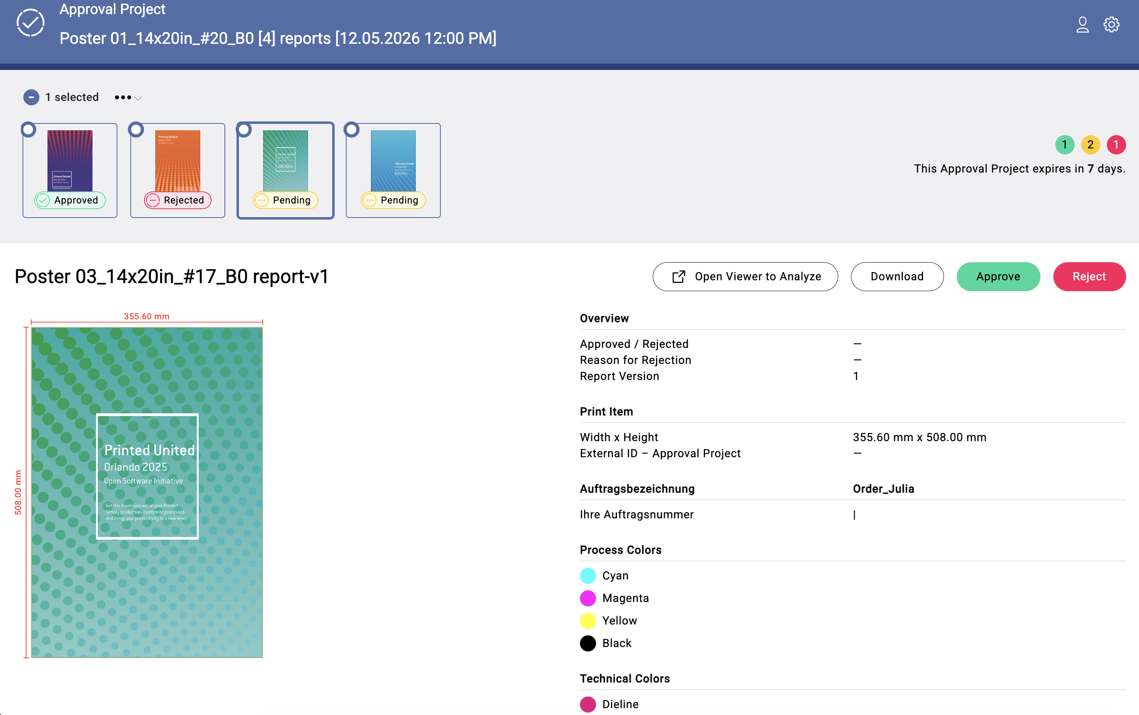The image size is (1139, 715).
Task: Select the orange poster thumbnail
Action: [178, 161]
